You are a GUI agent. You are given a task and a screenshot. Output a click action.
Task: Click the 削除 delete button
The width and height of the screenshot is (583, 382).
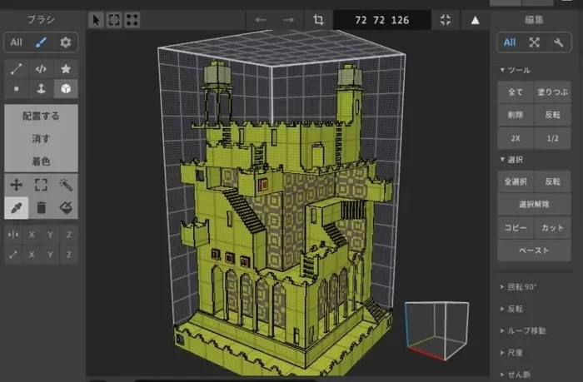click(516, 115)
